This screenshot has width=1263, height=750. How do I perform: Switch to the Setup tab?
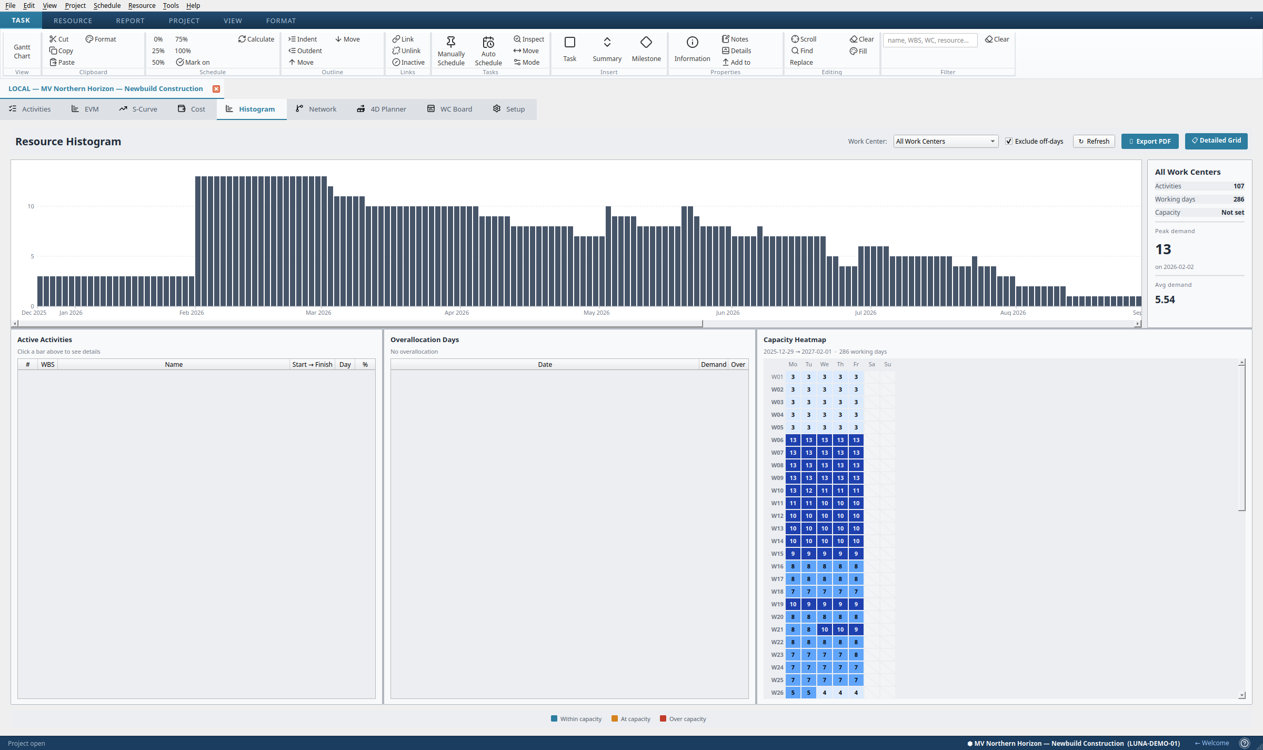click(509, 109)
